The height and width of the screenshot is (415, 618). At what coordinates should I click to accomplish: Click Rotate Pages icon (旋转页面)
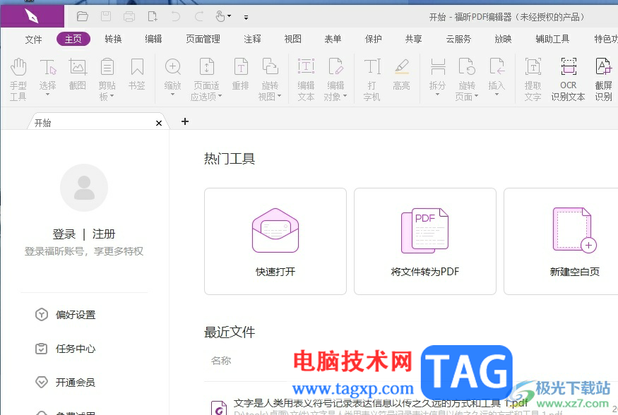(x=467, y=79)
